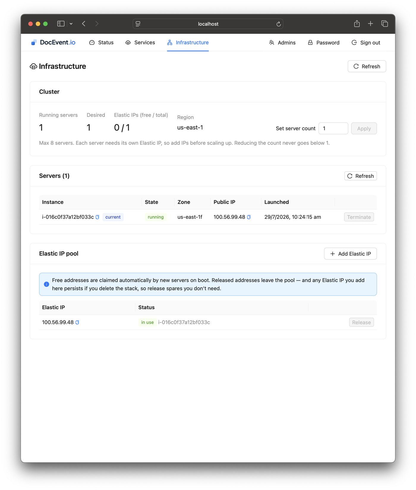Click the launched time 29/7/2026, 10:24:15 am
The width and height of the screenshot is (416, 490).
tap(293, 217)
